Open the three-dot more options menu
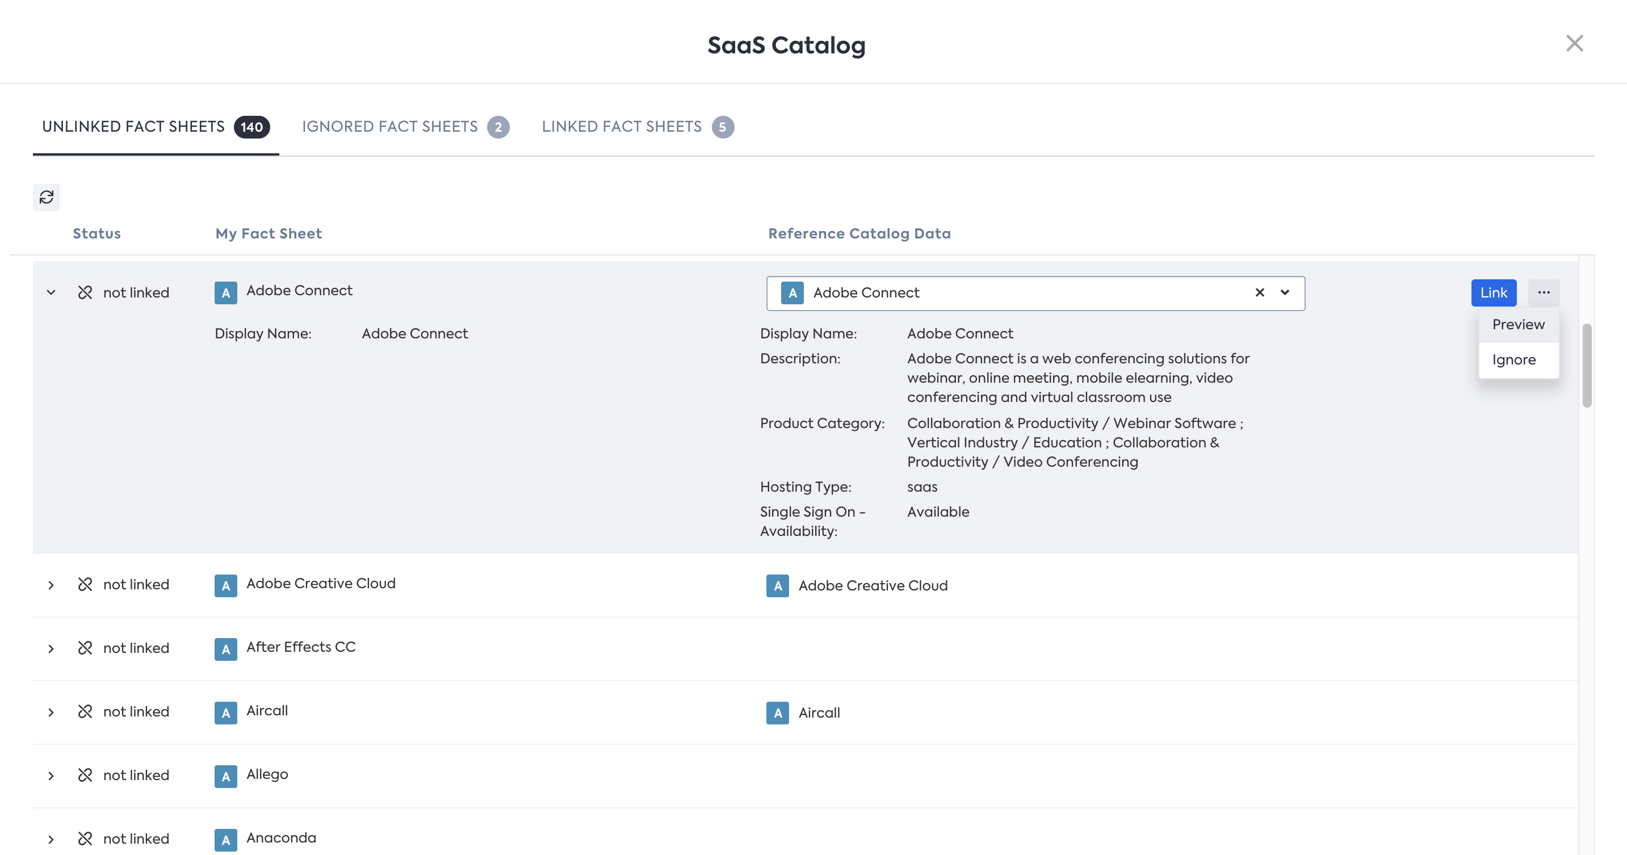The image size is (1627, 855). coord(1544,292)
